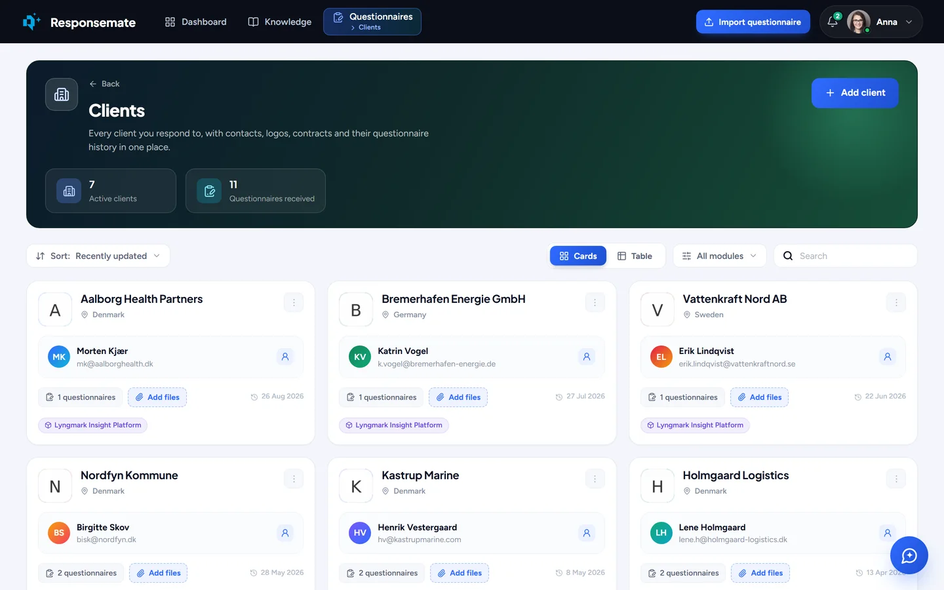Viewport: 944px width, 590px height.
Task: Focus the Search input field
Action: 846,256
